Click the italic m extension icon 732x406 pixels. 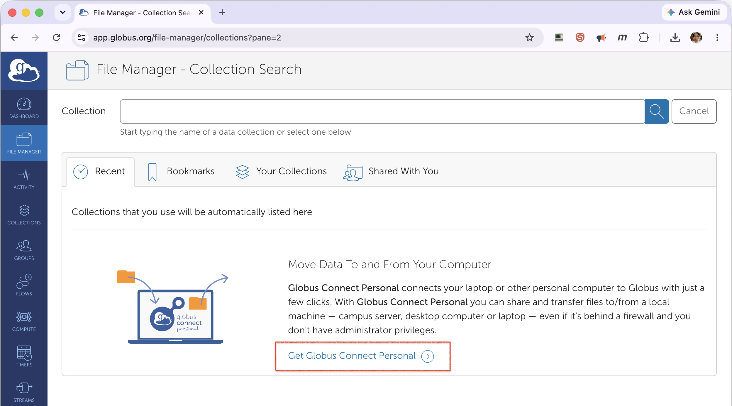coord(622,38)
